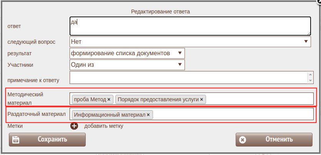The height and width of the screenshot is (155, 321).
Task: Expand the 'результат' dropdown list
Action: click(127, 53)
